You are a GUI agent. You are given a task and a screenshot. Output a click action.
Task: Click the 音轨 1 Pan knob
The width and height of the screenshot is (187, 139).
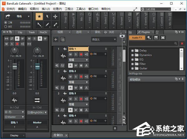14,51
